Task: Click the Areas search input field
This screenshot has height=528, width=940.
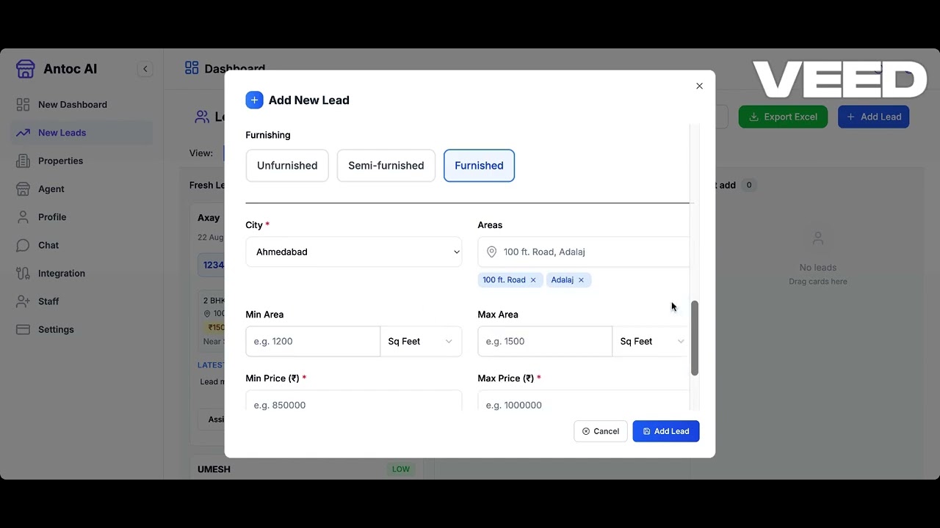Action: tap(584, 252)
